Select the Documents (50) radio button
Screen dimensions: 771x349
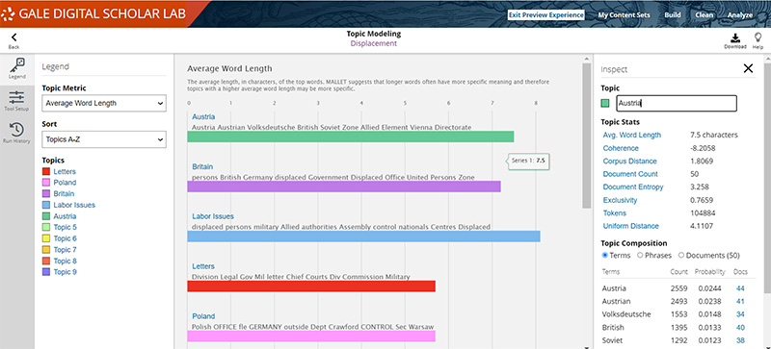[681, 255]
